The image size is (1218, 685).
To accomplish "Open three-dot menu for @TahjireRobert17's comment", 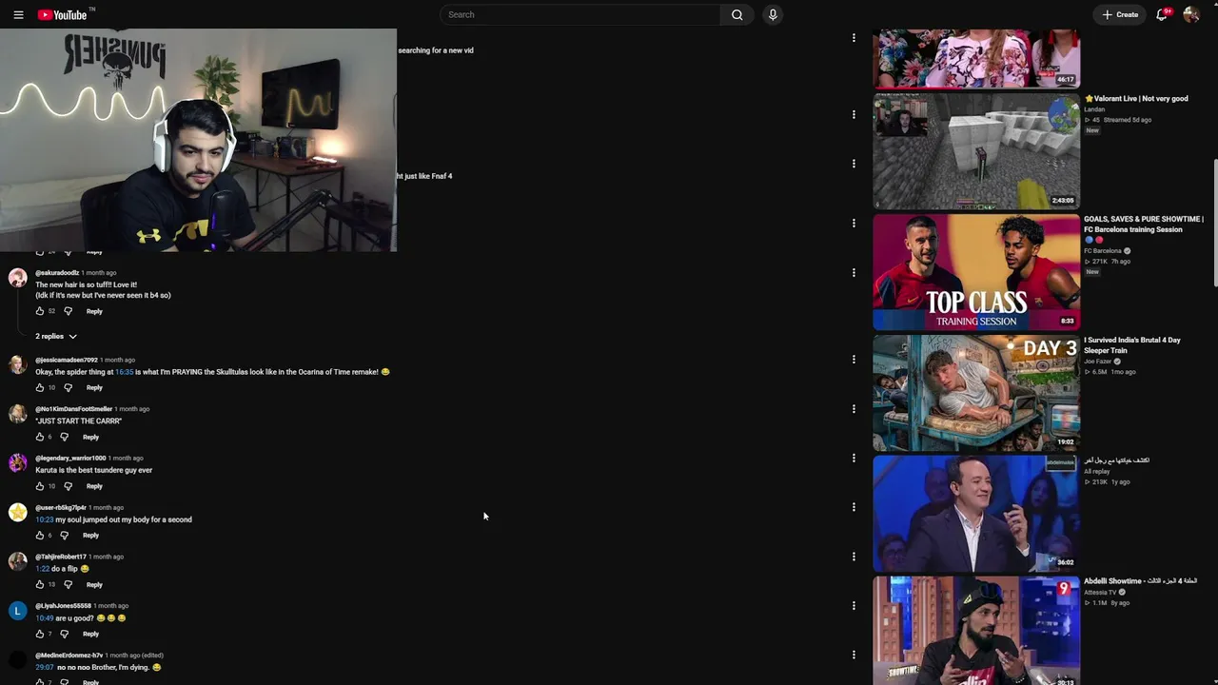I will 854,557.
